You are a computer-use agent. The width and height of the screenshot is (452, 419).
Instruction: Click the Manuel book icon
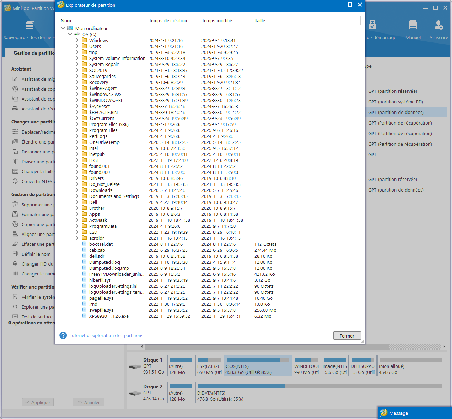point(413,25)
